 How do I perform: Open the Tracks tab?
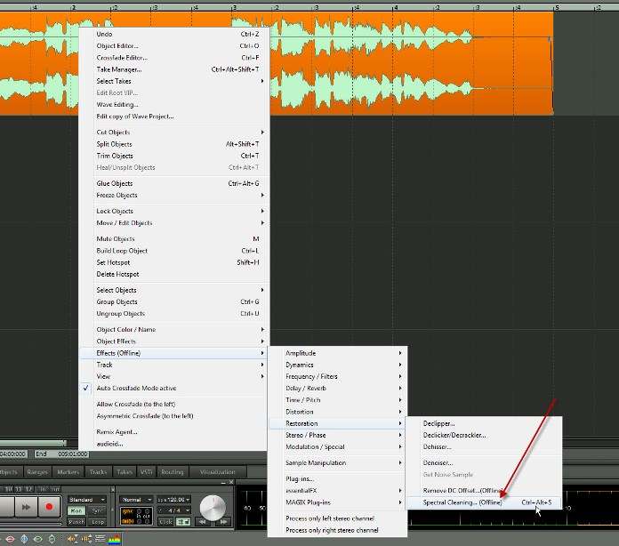click(x=98, y=472)
